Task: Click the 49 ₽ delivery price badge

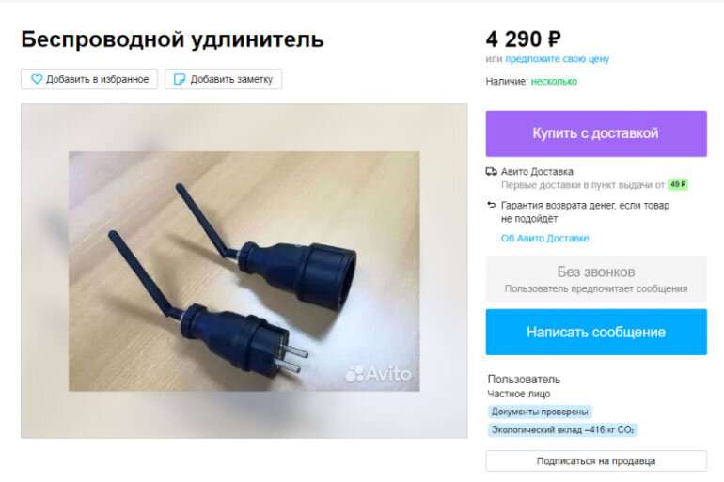Action: (678, 184)
